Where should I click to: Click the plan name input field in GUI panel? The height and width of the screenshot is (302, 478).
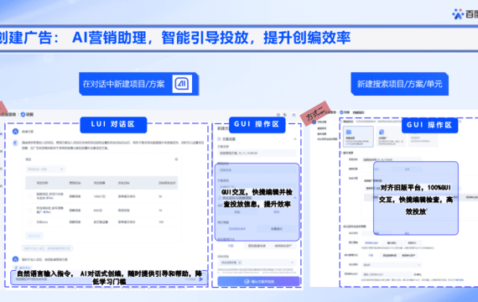click(257, 154)
